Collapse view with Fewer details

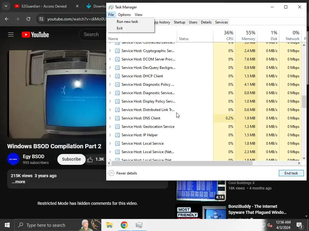tap(123, 173)
